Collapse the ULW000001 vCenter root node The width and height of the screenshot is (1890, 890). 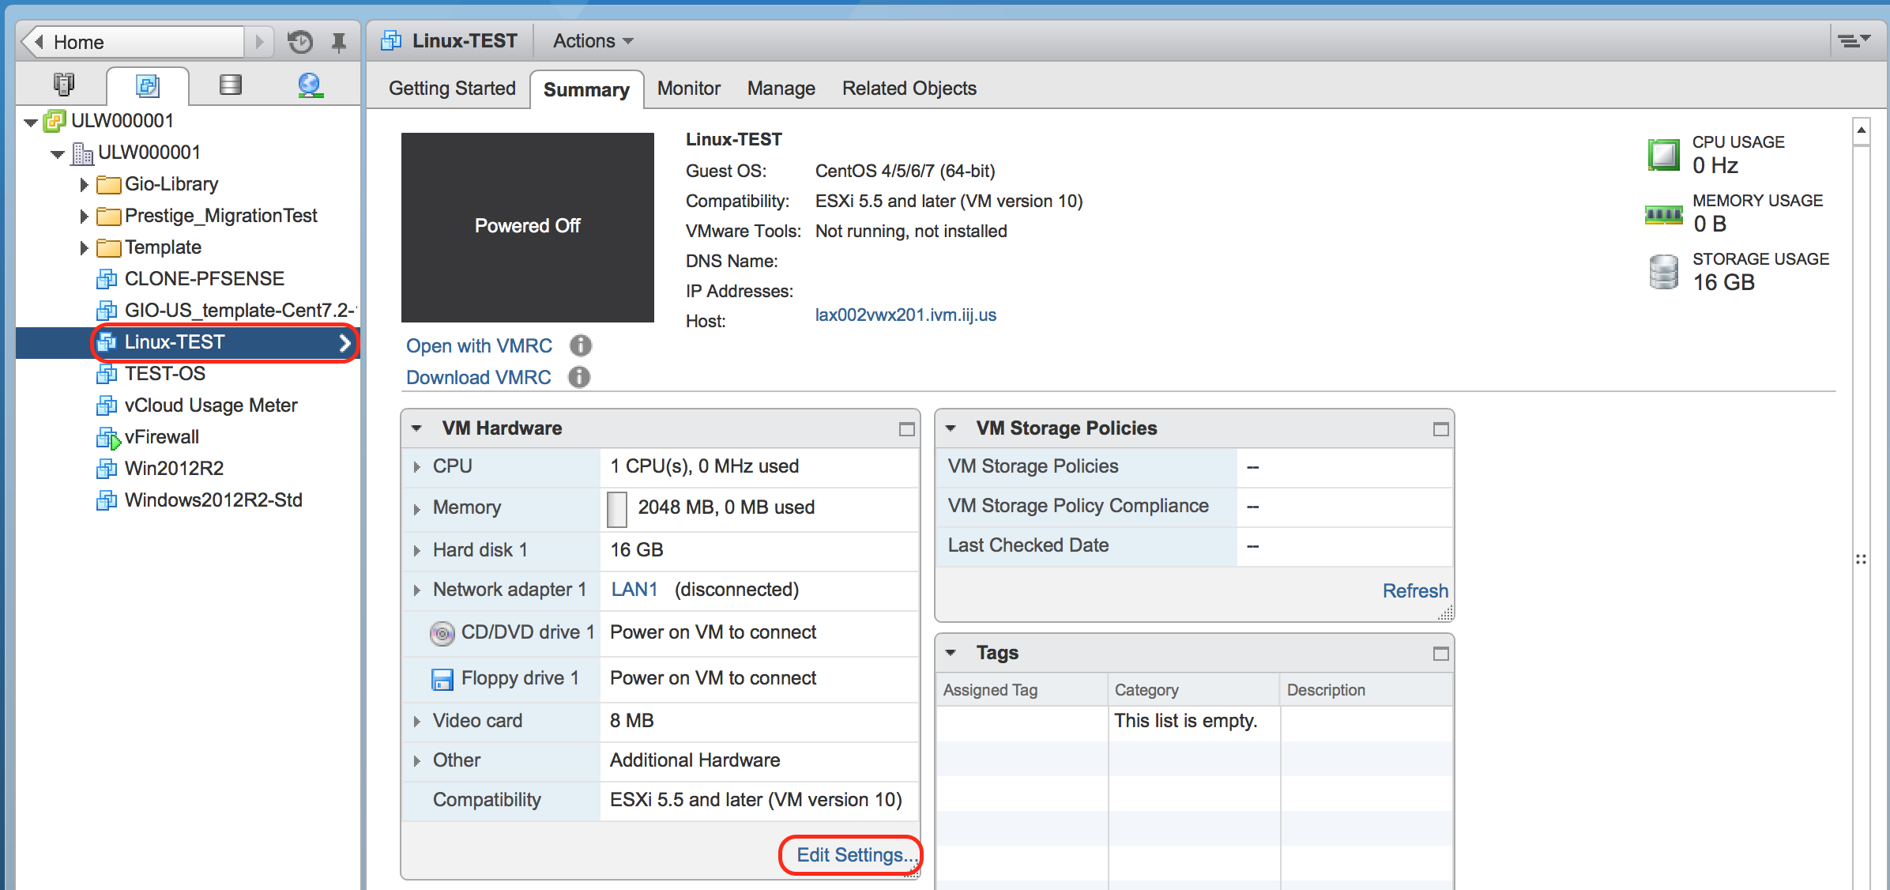(31, 122)
